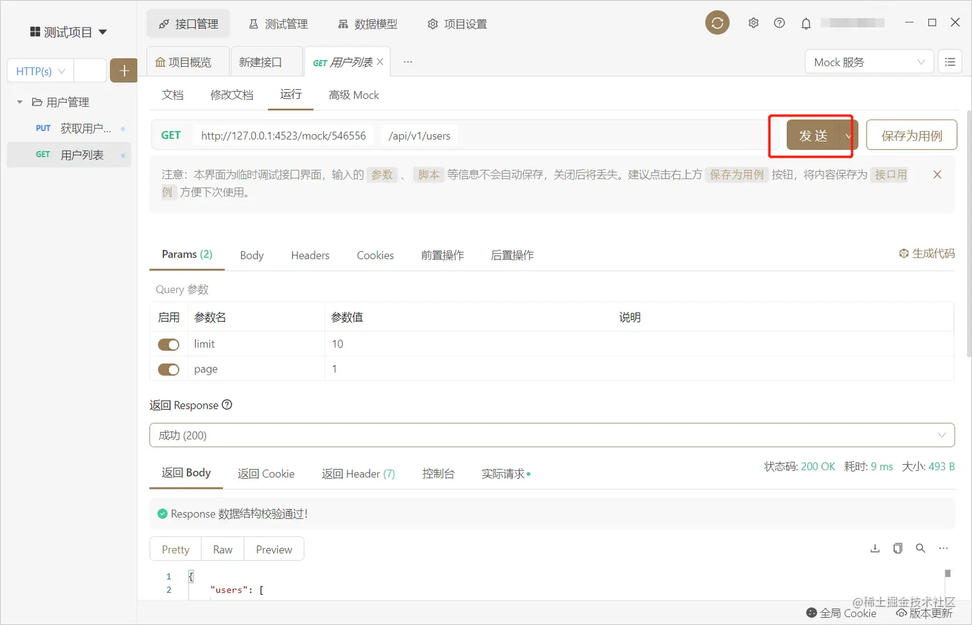
Task: Click the sync refresh icon in title bar
Action: pyautogui.click(x=717, y=23)
